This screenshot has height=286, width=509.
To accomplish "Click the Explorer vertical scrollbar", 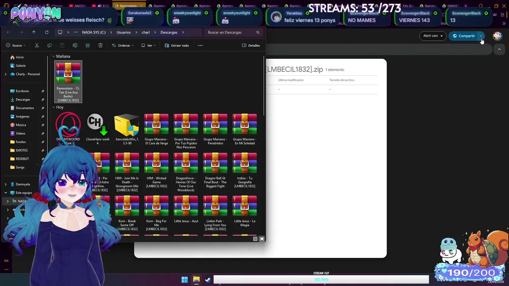I will pyautogui.click(x=264, y=85).
